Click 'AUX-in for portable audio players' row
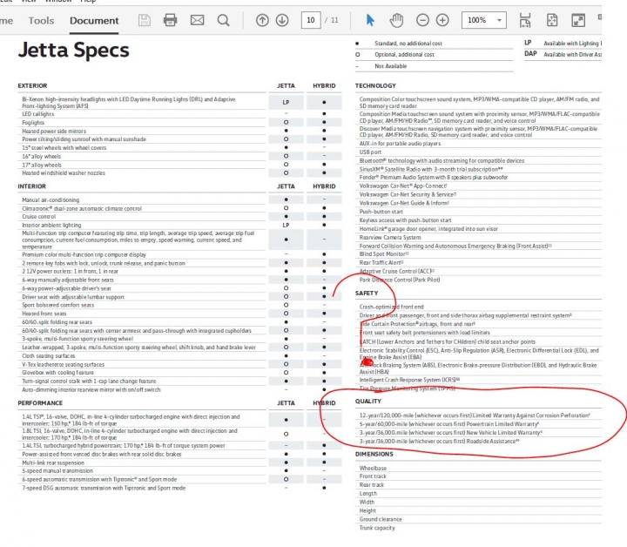 point(478,143)
